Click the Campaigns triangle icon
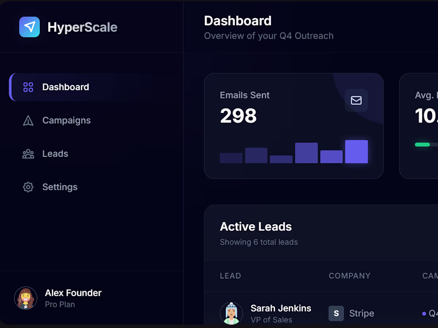The height and width of the screenshot is (328, 438). pos(28,120)
